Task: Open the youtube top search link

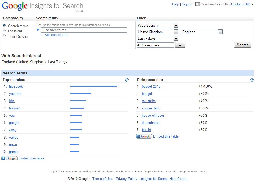Action: point(15,93)
